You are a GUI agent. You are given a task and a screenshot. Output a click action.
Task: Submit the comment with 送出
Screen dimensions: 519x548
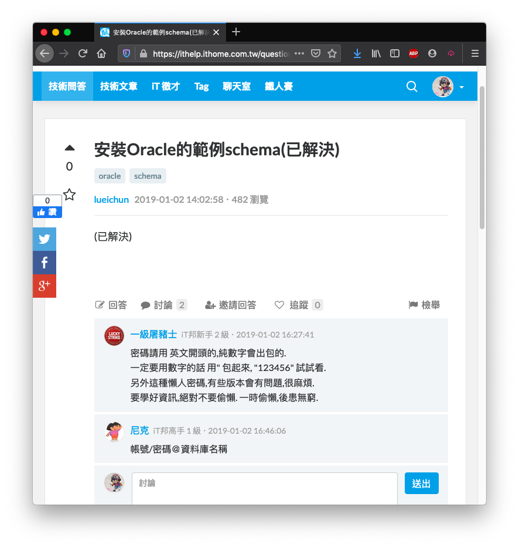pyautogui.click(x=422, y=484)
